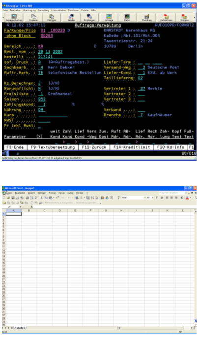Click the Euro currency icon in Excel
Screen dimensions: 200x337
click(181, 198)
